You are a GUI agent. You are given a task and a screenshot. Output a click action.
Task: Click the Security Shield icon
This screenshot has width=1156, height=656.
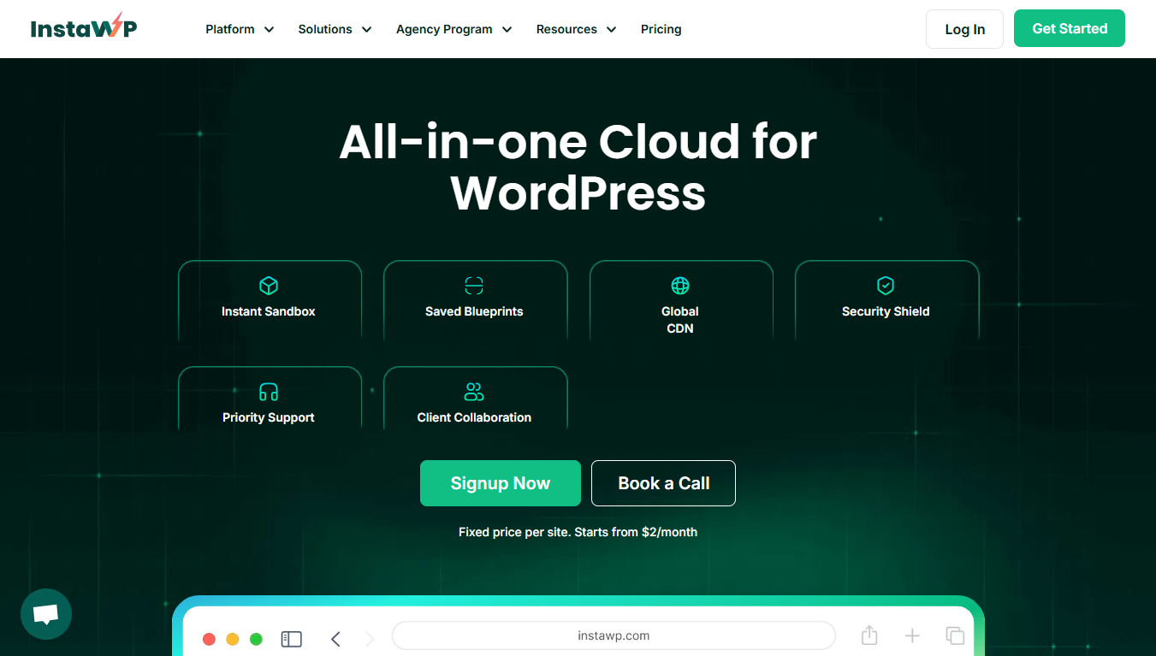(886, 286)
